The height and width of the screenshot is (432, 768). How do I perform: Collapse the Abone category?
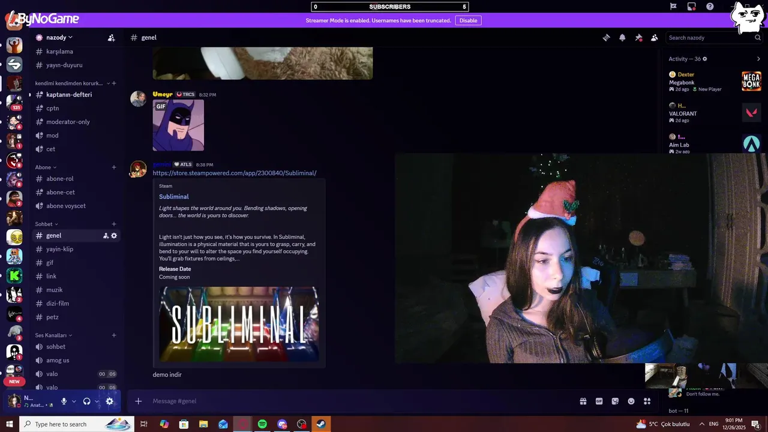pos(46,167)
